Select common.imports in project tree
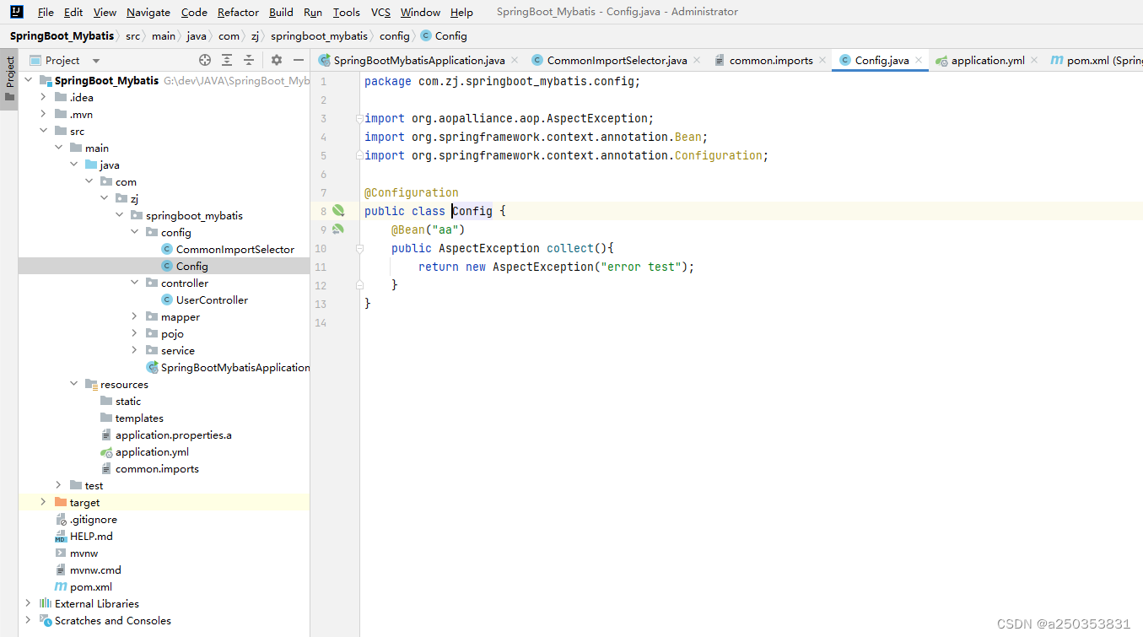 click(157, 468)
